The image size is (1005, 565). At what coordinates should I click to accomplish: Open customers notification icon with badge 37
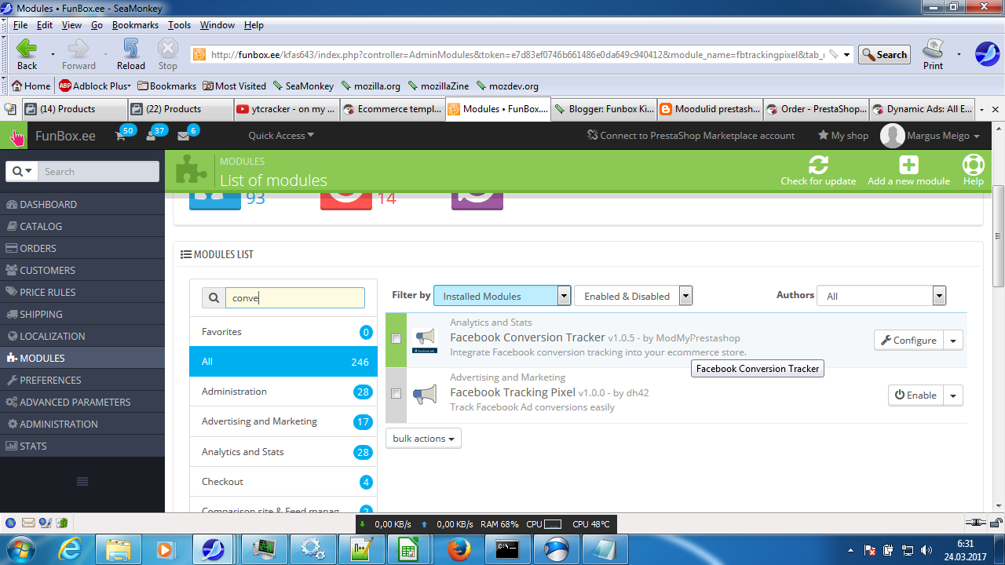[152, 136]
